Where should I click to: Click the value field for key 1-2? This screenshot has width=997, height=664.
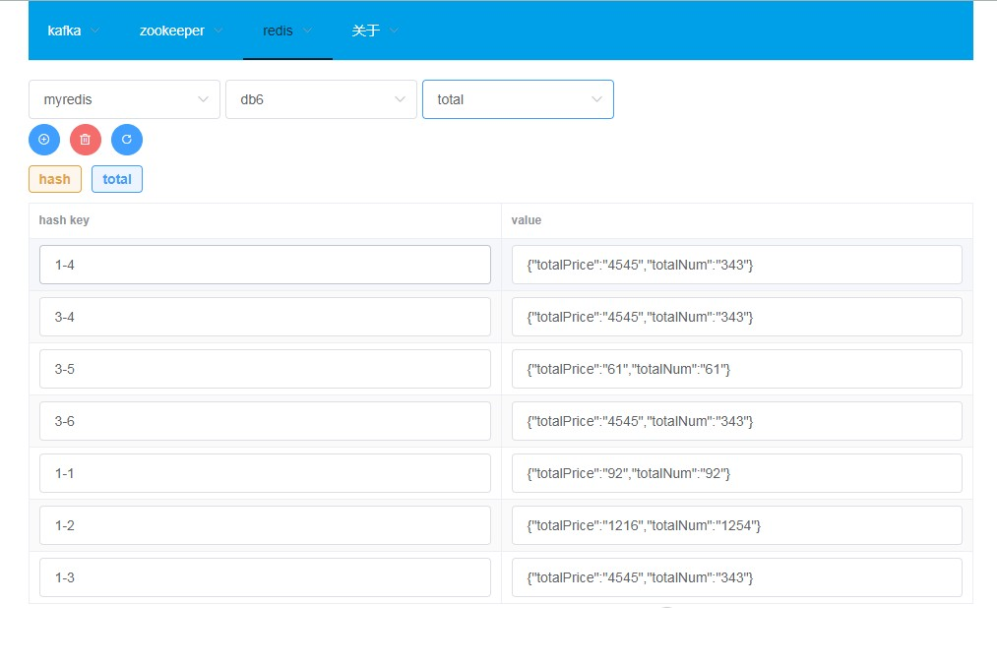736,525
